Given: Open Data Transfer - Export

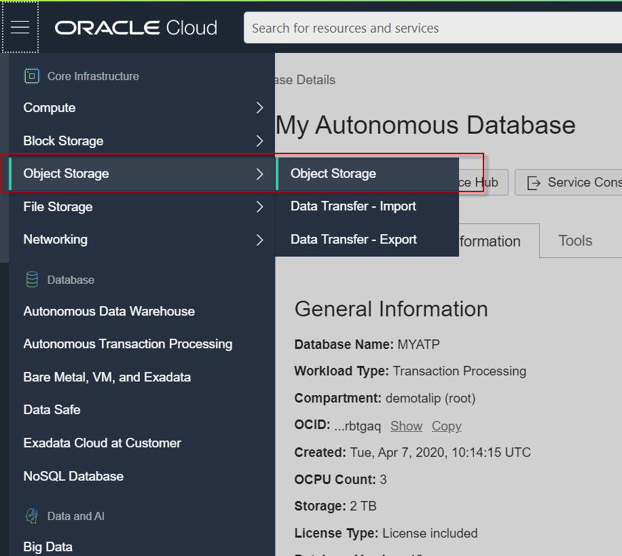Looking at the screenshot, I should pos(353,239).
